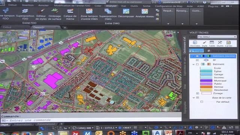Select the Objet model tab
The height and width of the screenshot is (135, 240).
[x=4, y=124]
